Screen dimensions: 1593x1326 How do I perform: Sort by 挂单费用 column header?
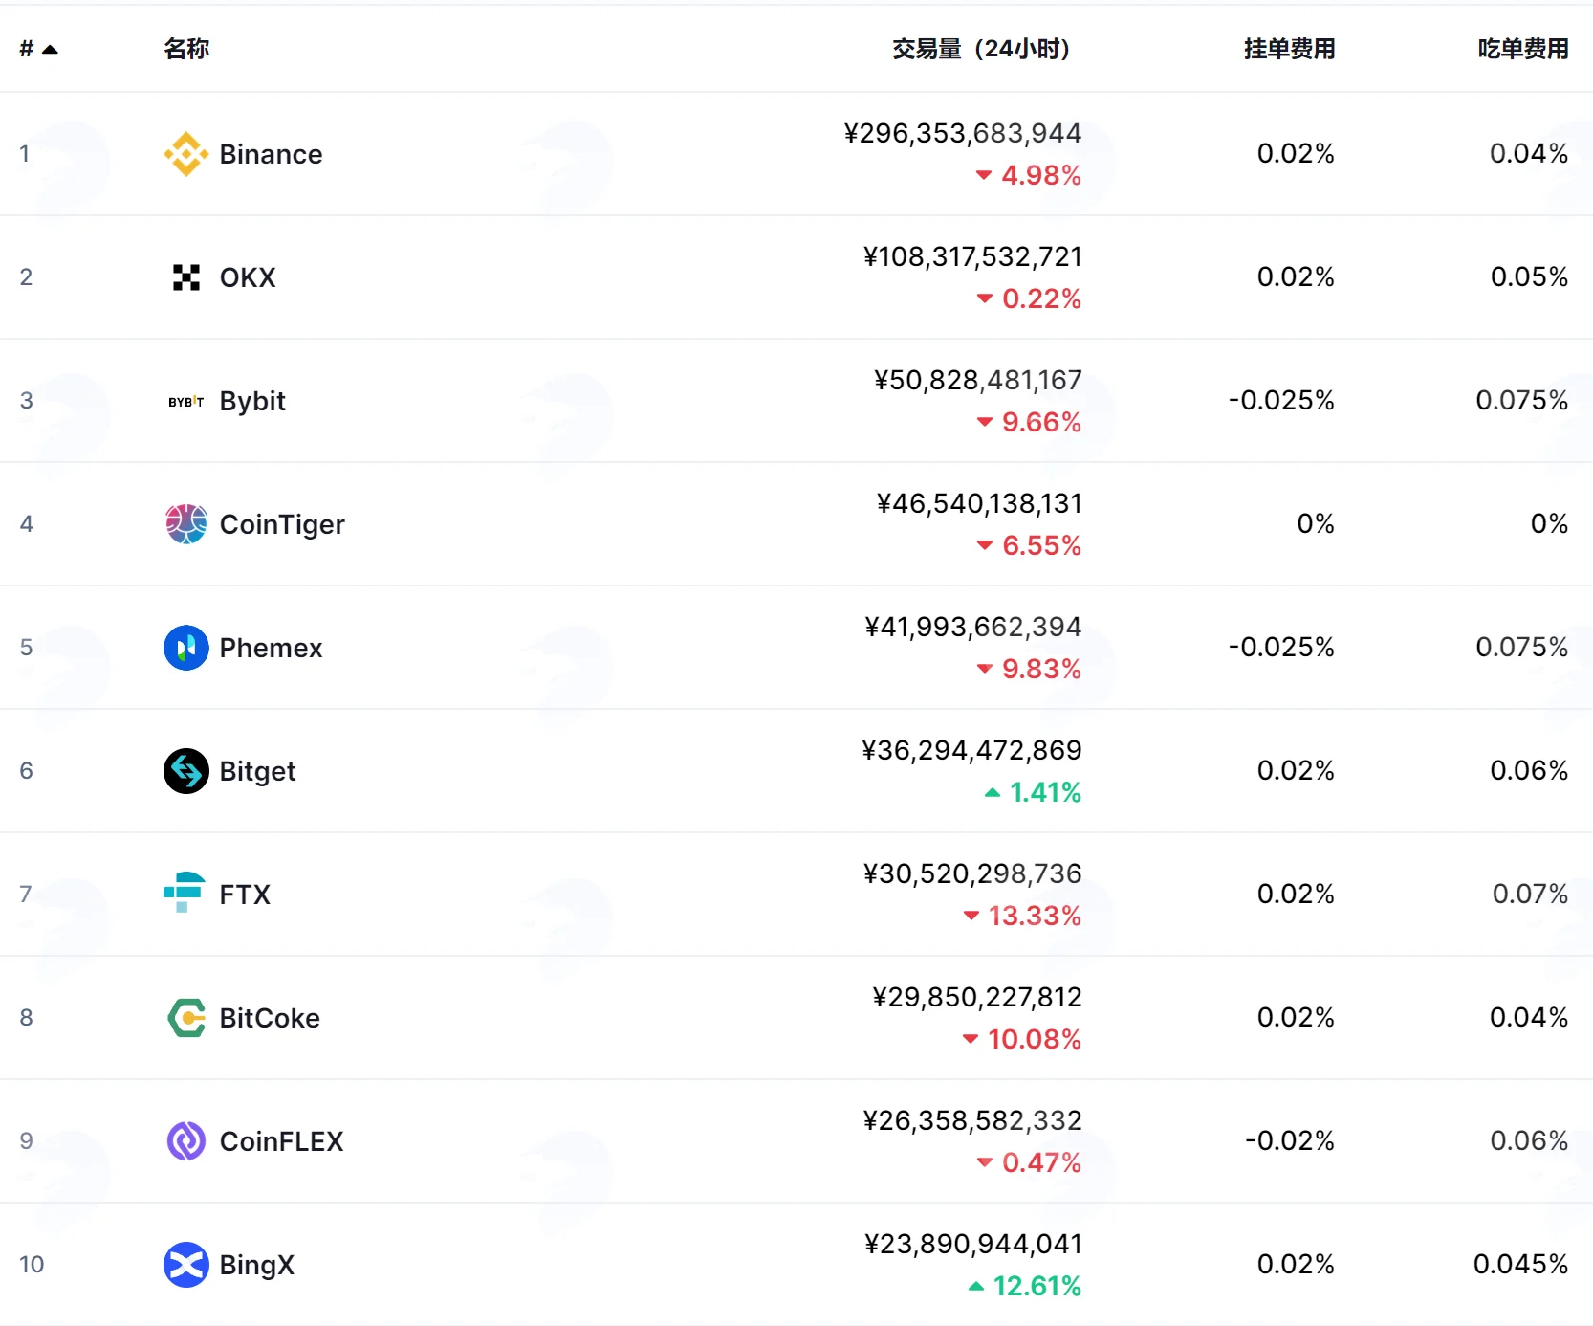coord(1289,49)
